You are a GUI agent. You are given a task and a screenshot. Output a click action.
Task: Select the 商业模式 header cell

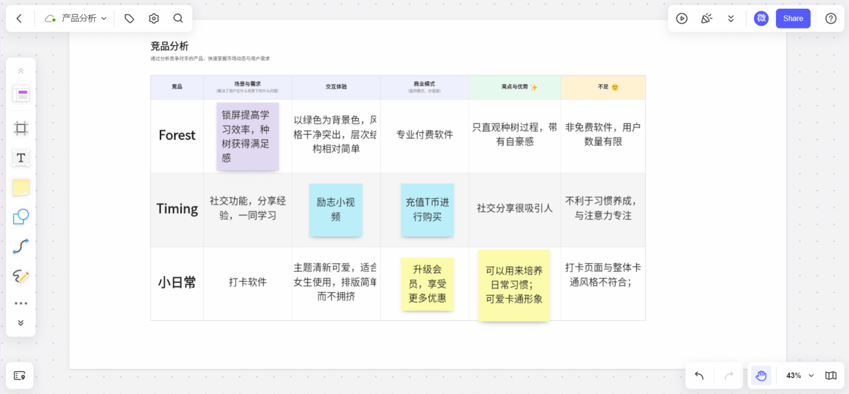coord(424,87)
